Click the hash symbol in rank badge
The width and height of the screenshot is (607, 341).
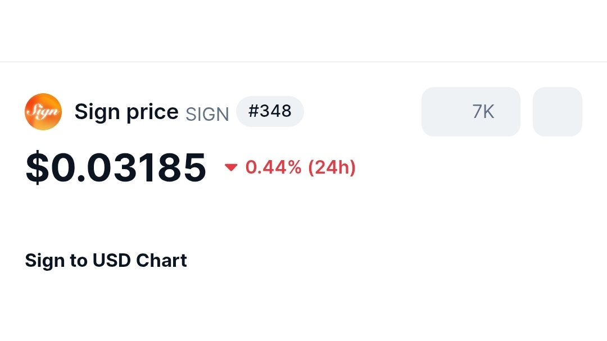[x=253, y=111]
